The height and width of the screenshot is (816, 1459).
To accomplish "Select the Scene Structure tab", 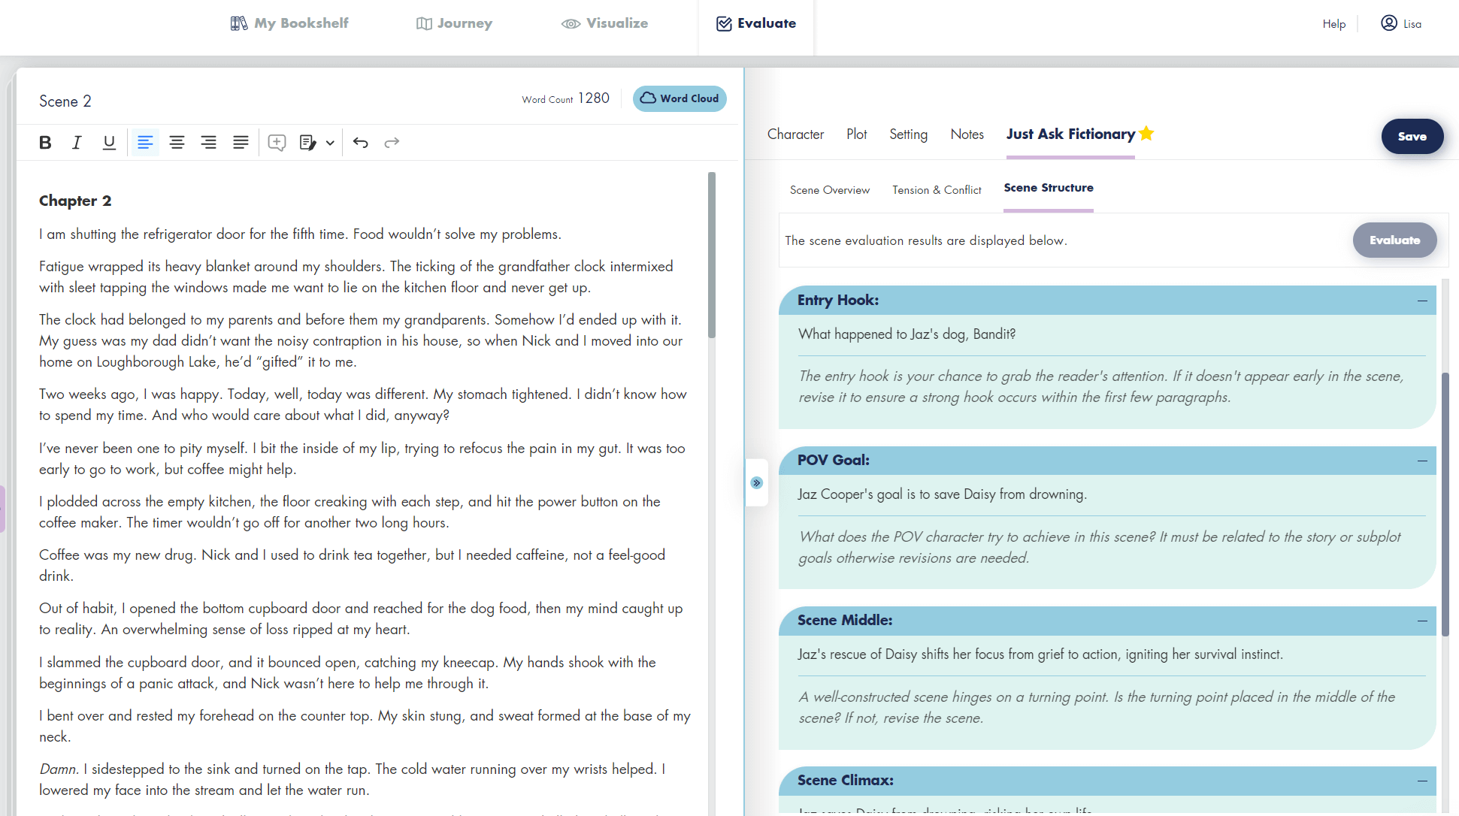I will (x=1048, y=187).
